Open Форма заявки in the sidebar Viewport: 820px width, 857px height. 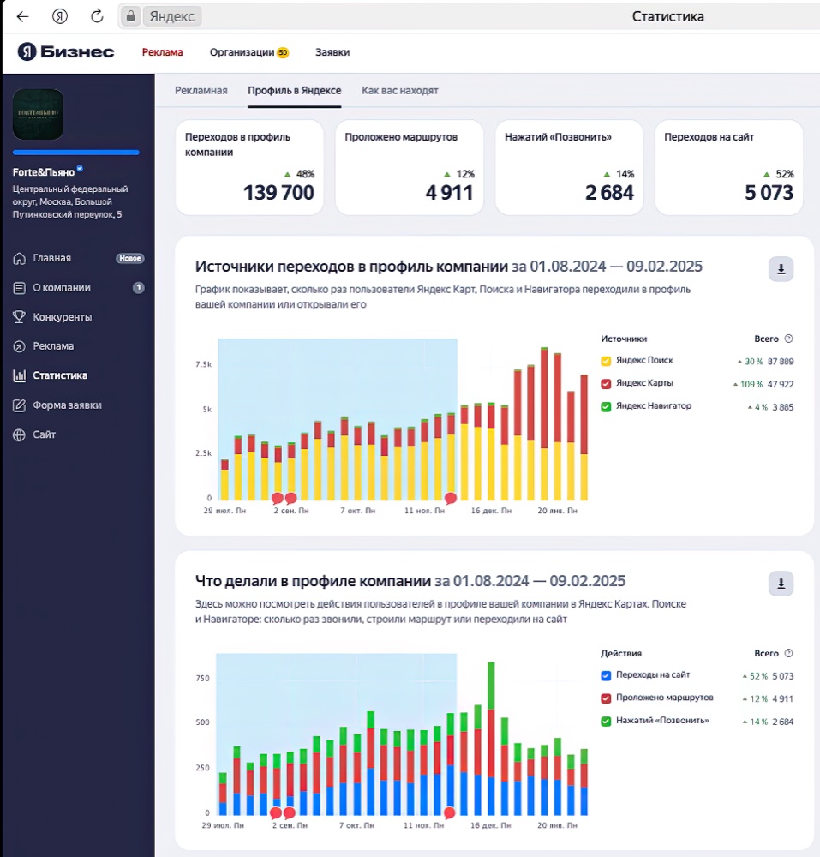tap(57, 405)
